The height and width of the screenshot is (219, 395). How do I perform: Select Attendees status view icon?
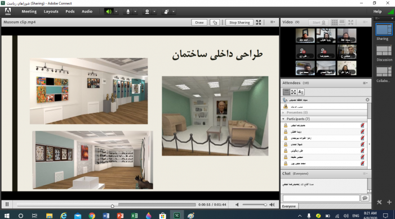click(301, 92)
